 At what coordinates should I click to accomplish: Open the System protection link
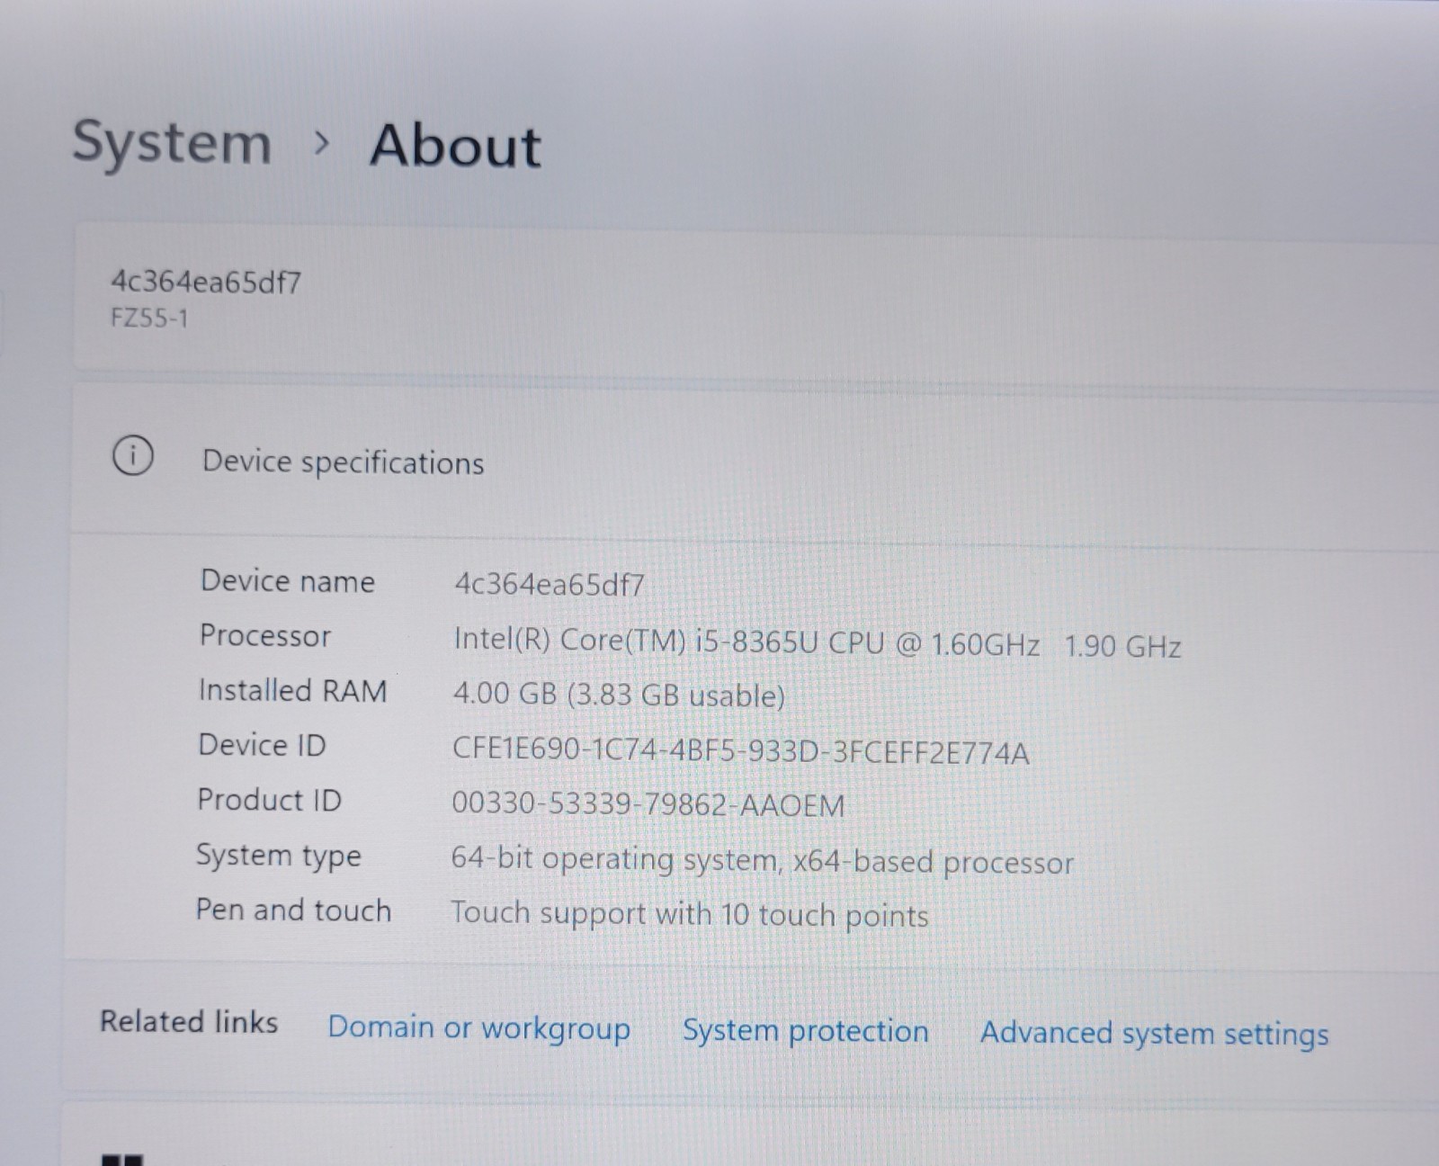point(805,1031)
